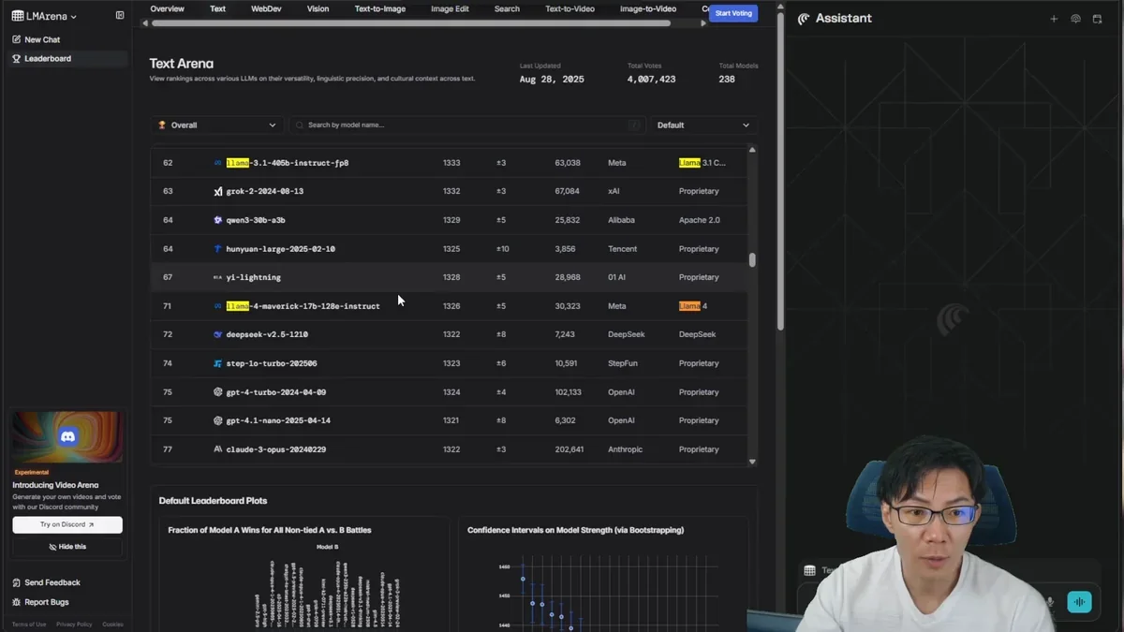Click the Anthropic organization cell
The image size is (1124, 632).
click(x=626, y=449)
